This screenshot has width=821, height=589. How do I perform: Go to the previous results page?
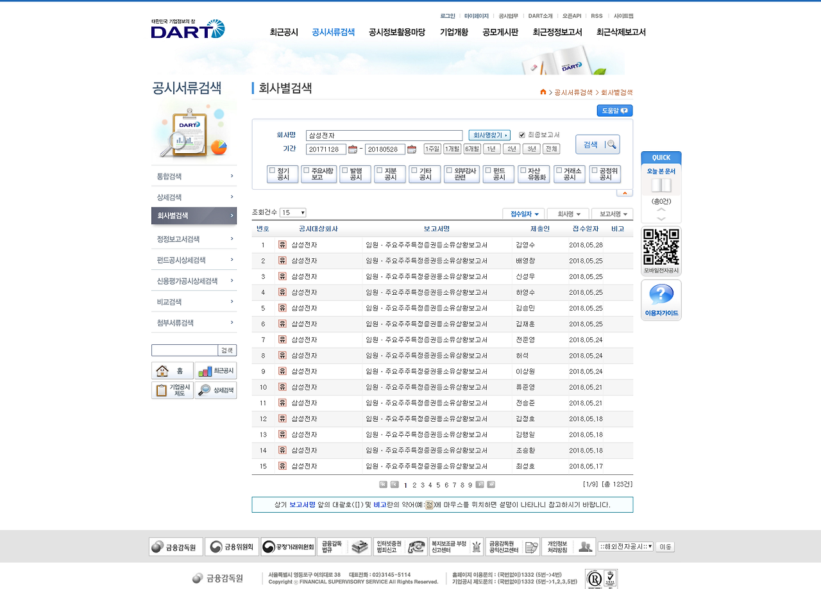[x=394, y=485]
